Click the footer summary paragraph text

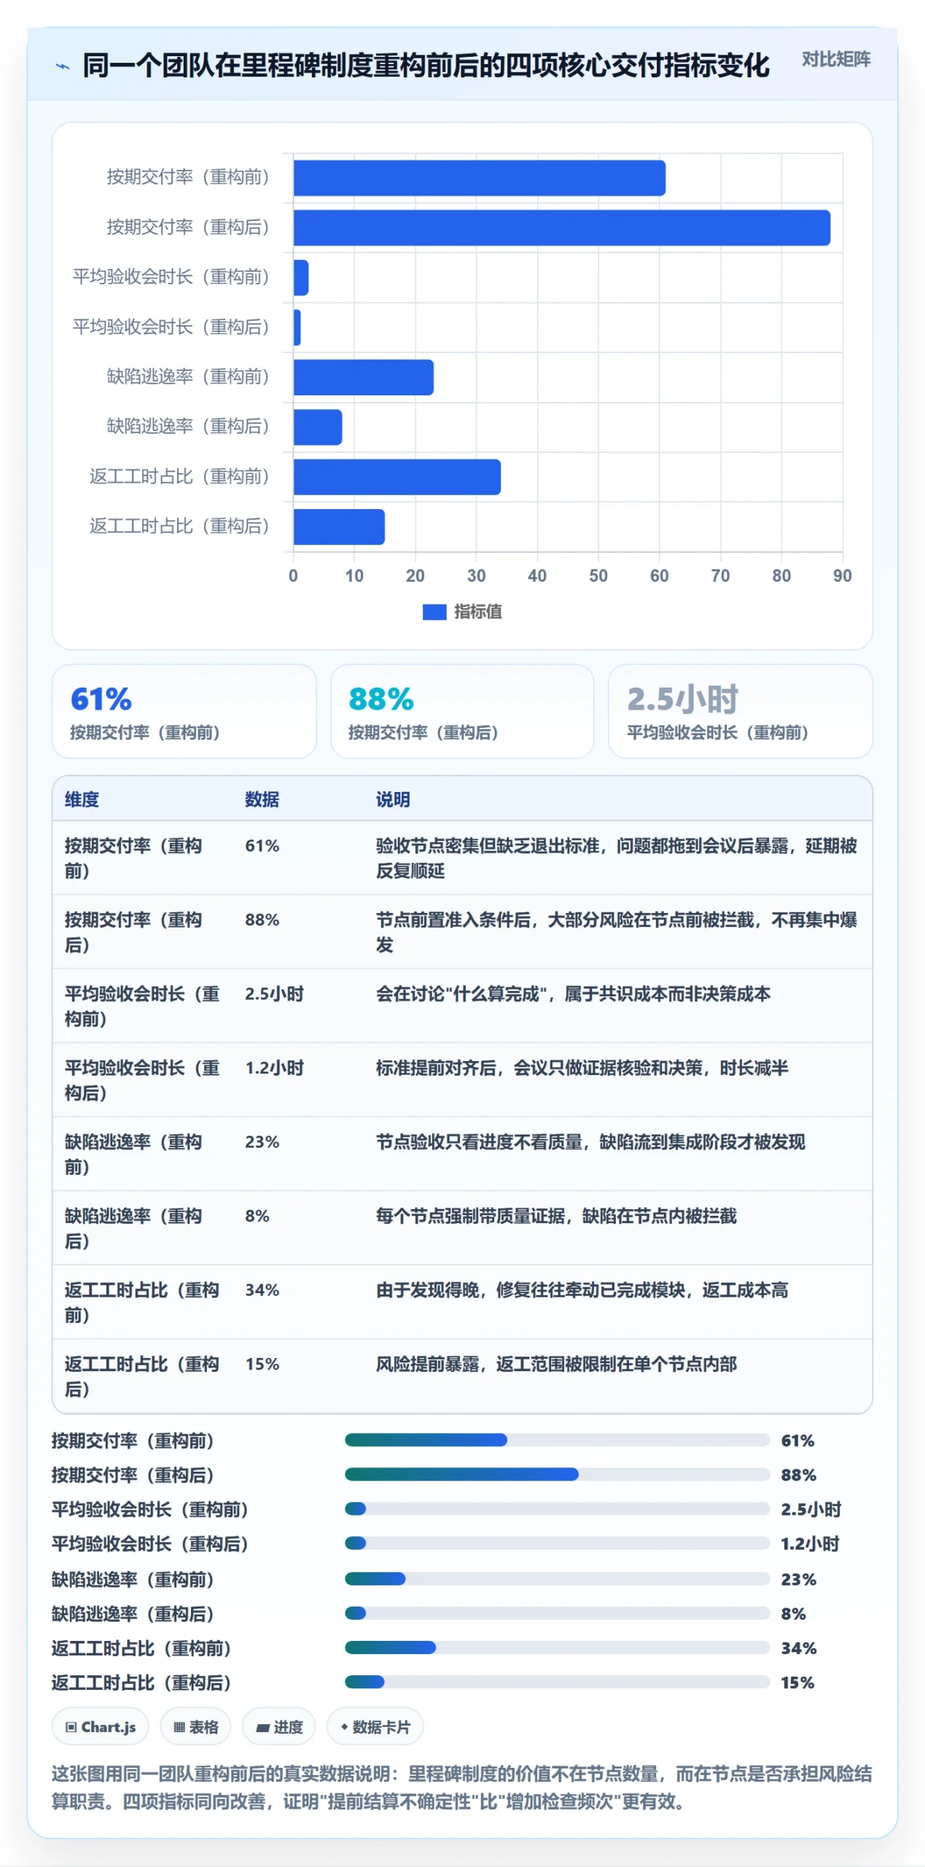461,1787
